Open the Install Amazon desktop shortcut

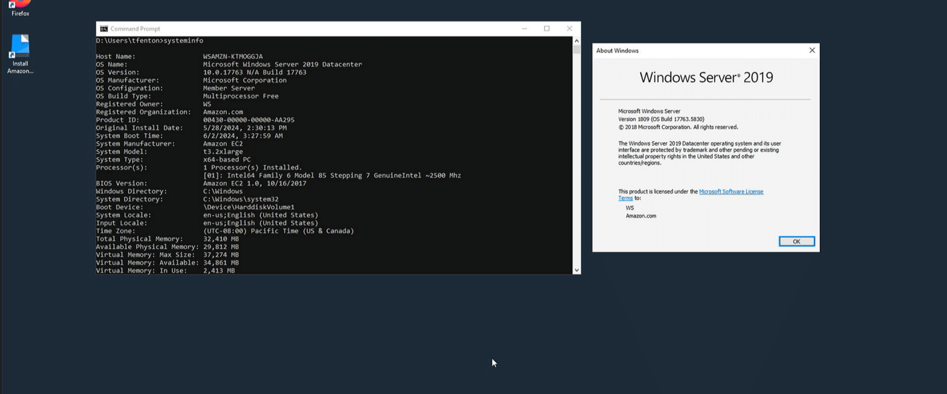[x=20, y=54]
